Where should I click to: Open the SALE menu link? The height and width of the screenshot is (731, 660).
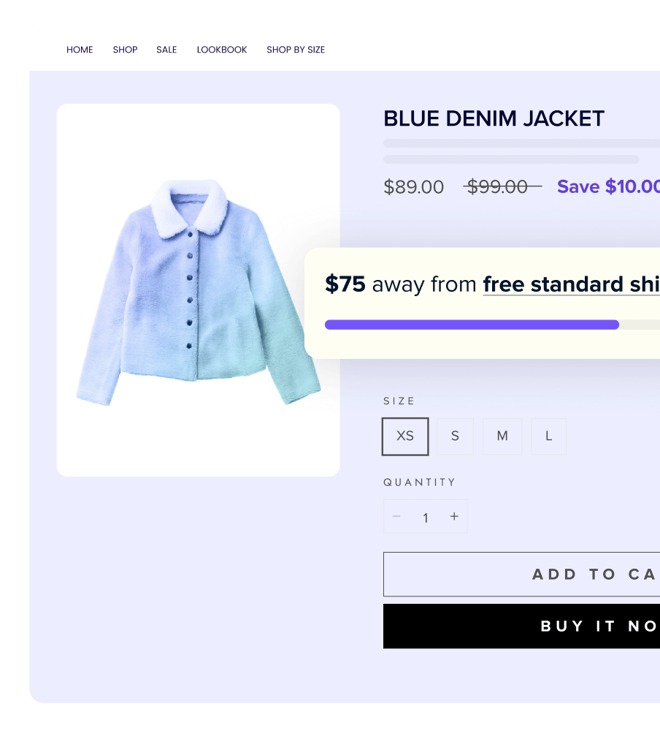(166, 50)
